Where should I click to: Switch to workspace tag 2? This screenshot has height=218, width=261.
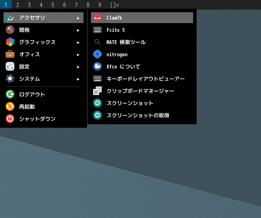(x=17, y=5)
